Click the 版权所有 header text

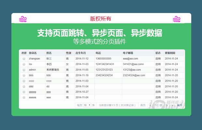click(101, 19)
